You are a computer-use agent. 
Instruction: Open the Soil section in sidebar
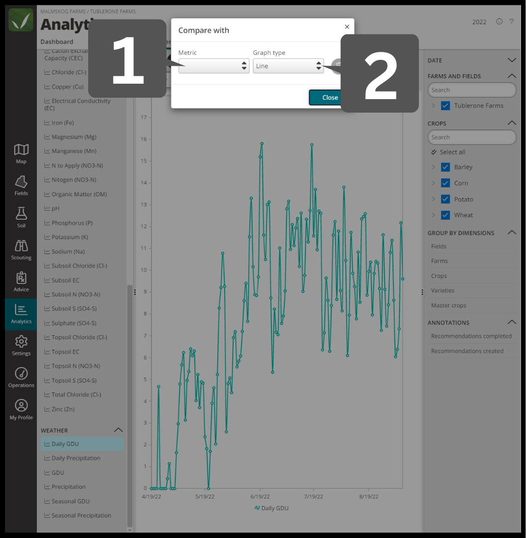21,218
